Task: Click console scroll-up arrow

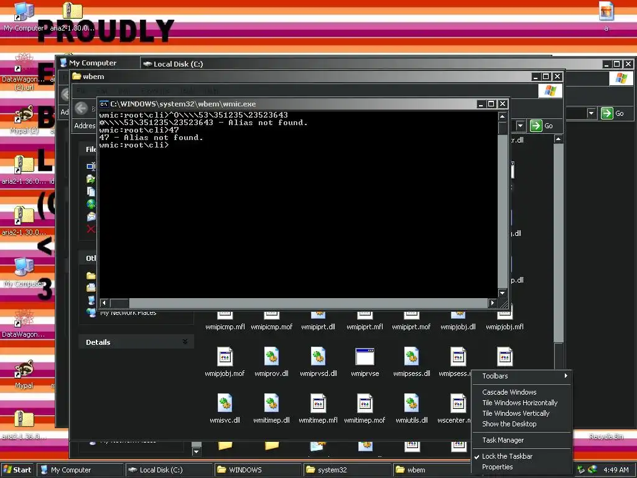Action: pyautogui.click(x=502, y=116)
